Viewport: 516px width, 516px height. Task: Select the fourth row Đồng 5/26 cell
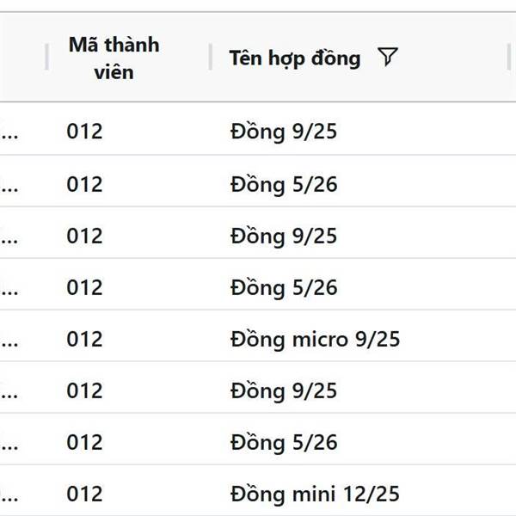(284, 287)
